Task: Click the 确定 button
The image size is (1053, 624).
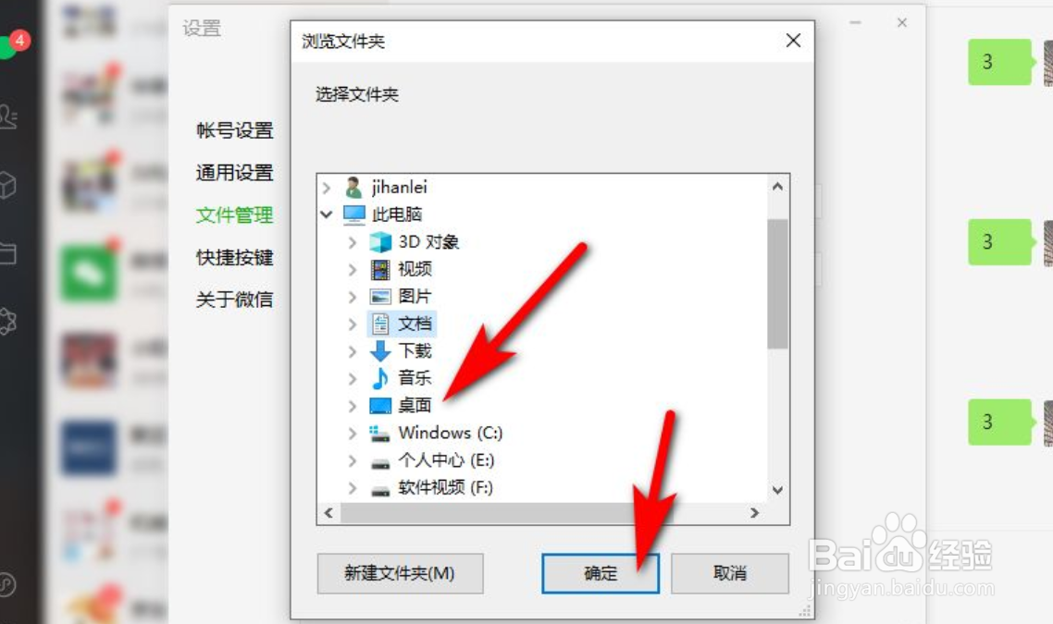Action: click(x=601, y=573)
